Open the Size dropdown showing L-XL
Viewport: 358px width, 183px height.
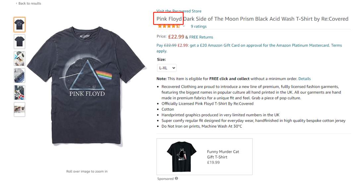click(167, 68)
